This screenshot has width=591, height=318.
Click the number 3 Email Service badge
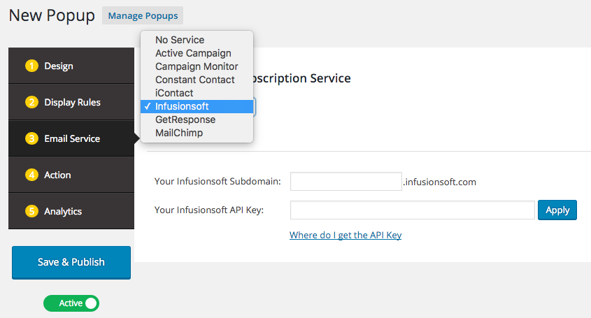point(31,139)
